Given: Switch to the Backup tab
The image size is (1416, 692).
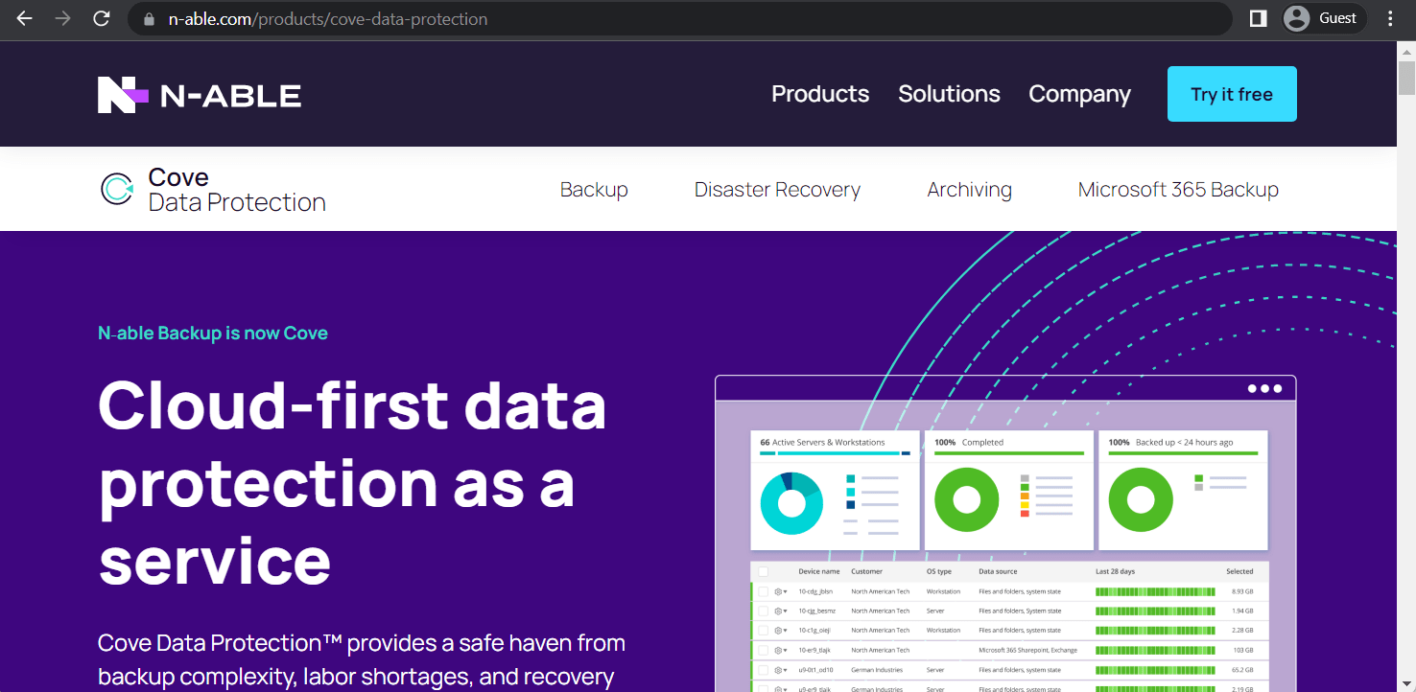Looking at the screenshot, I should click(x=594, y=189).
